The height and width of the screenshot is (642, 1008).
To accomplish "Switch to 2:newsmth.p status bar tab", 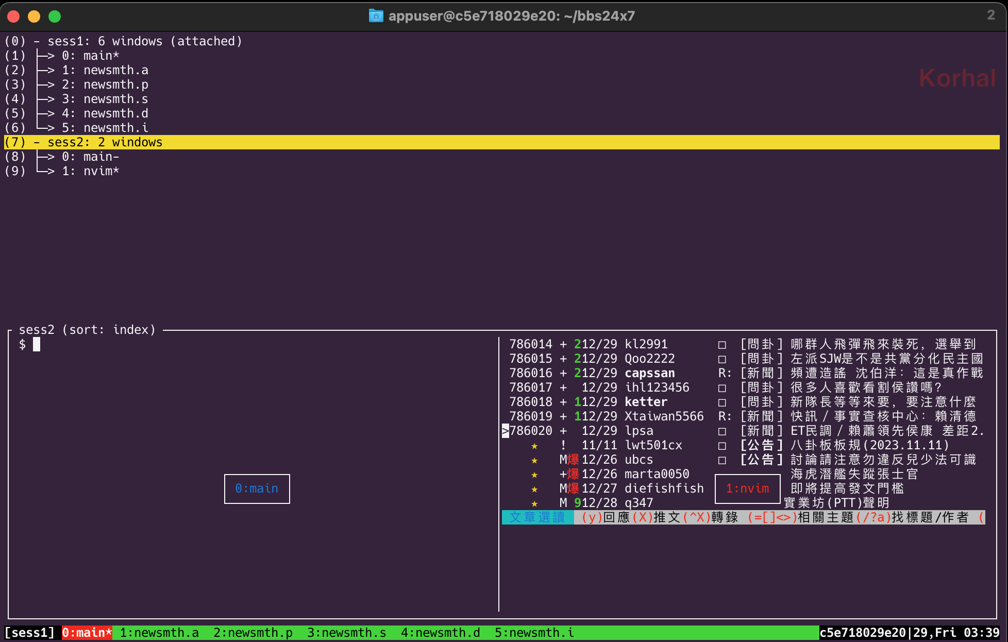I will [253, 633].
